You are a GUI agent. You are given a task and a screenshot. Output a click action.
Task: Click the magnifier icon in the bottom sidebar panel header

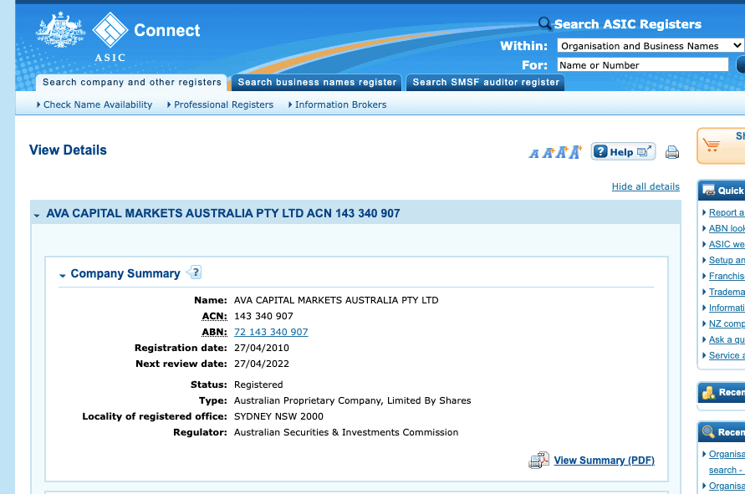coord(708,432)
